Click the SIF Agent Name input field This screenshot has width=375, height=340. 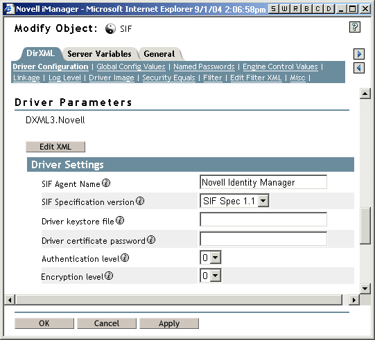pos(263,182)
